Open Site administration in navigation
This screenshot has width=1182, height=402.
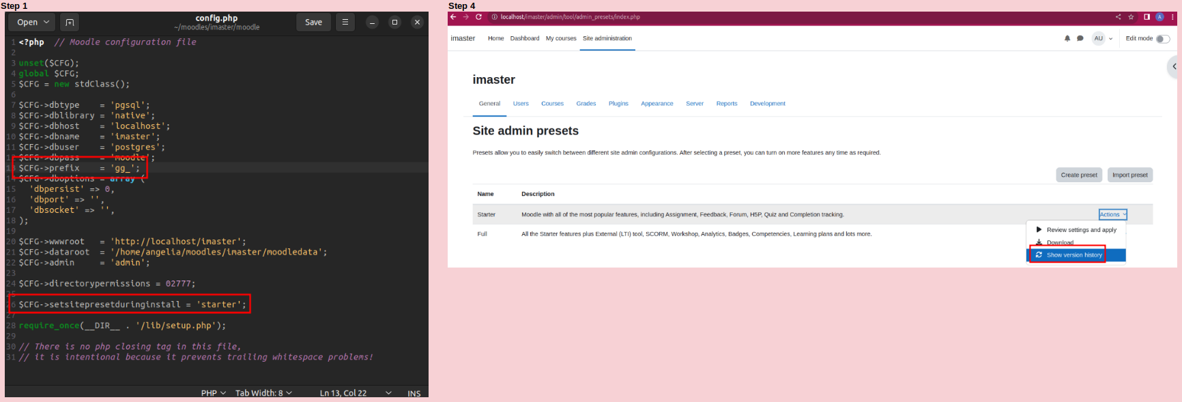607,38
